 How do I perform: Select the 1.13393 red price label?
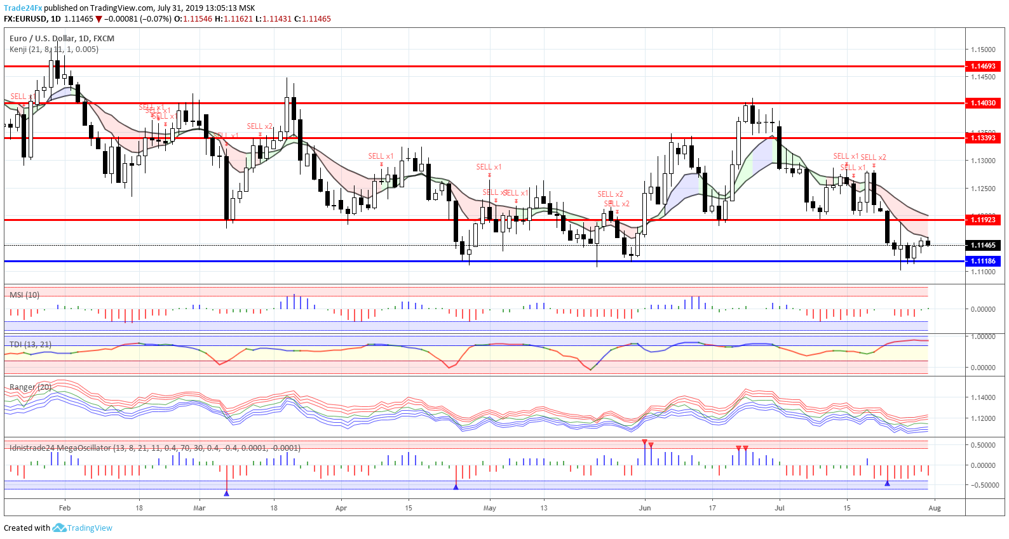(x=983, y=138)
